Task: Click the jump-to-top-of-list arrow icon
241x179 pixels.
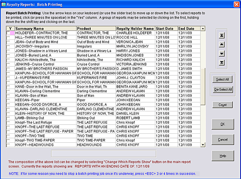Action: (222, 34)
